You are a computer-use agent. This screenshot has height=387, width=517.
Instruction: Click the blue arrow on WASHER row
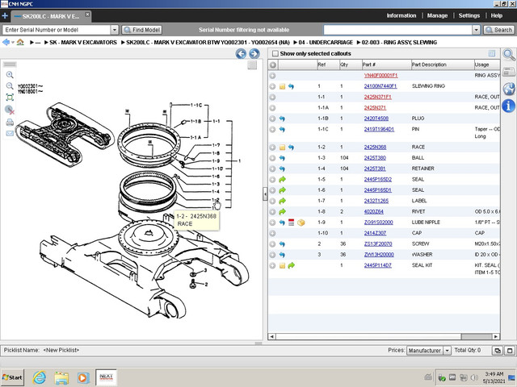(x=282, y=255)
